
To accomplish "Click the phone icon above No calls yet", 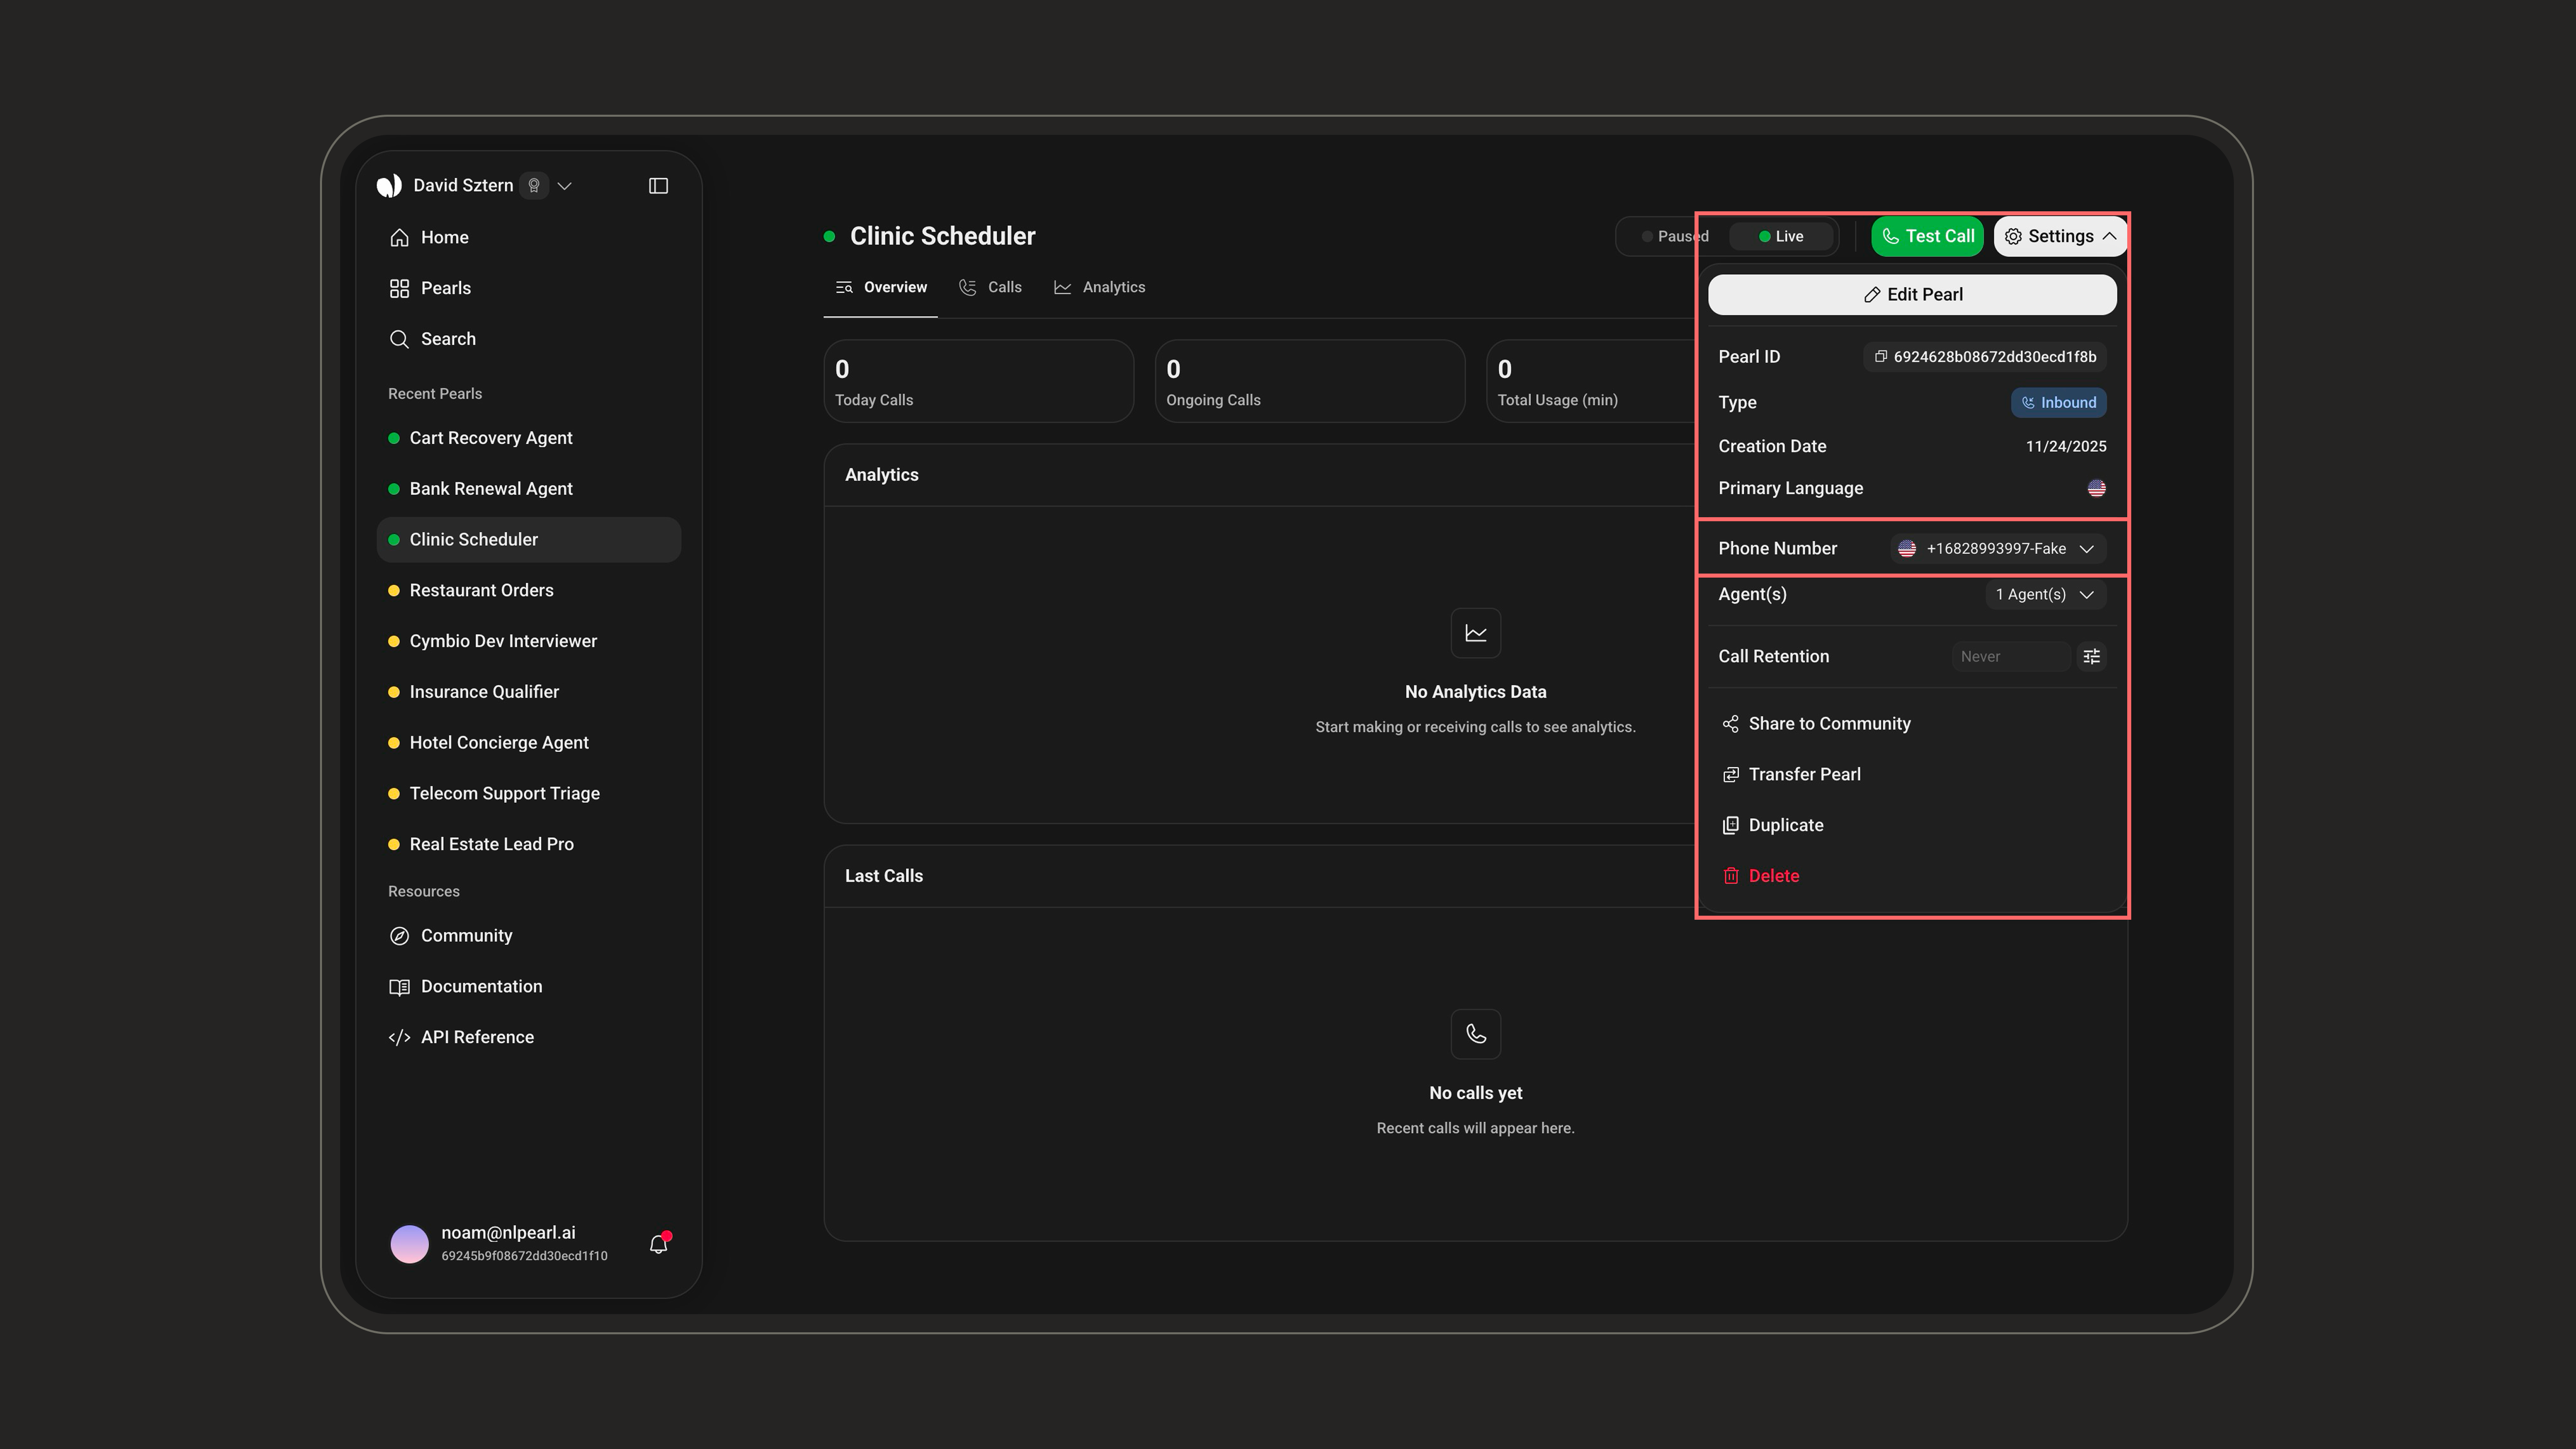I will (x=1475, y=1034).
